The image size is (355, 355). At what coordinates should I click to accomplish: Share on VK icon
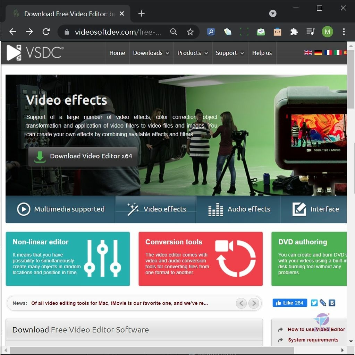[332, 303]
